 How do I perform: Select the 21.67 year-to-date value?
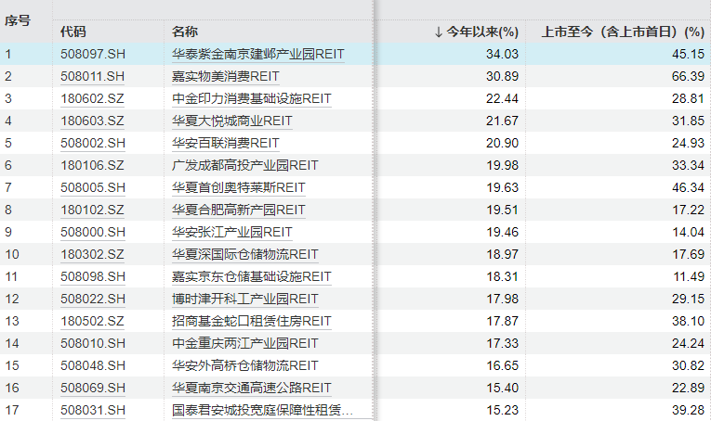click(x=502, y=121)
